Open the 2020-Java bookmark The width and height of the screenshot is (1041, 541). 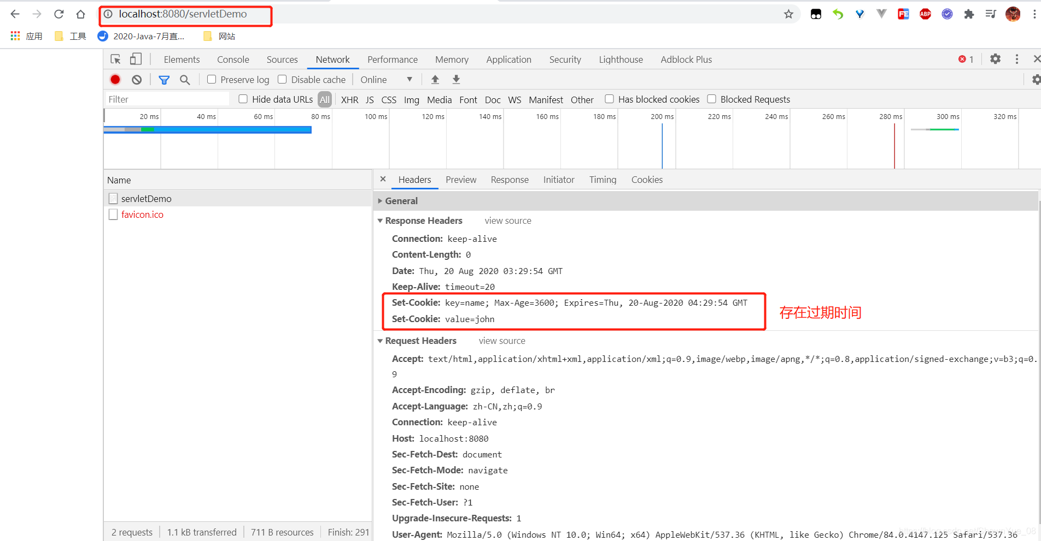pos(141,36)
